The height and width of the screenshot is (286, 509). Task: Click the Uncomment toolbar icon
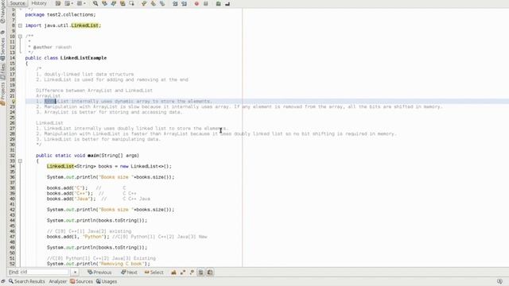click(x=227, y=3)
